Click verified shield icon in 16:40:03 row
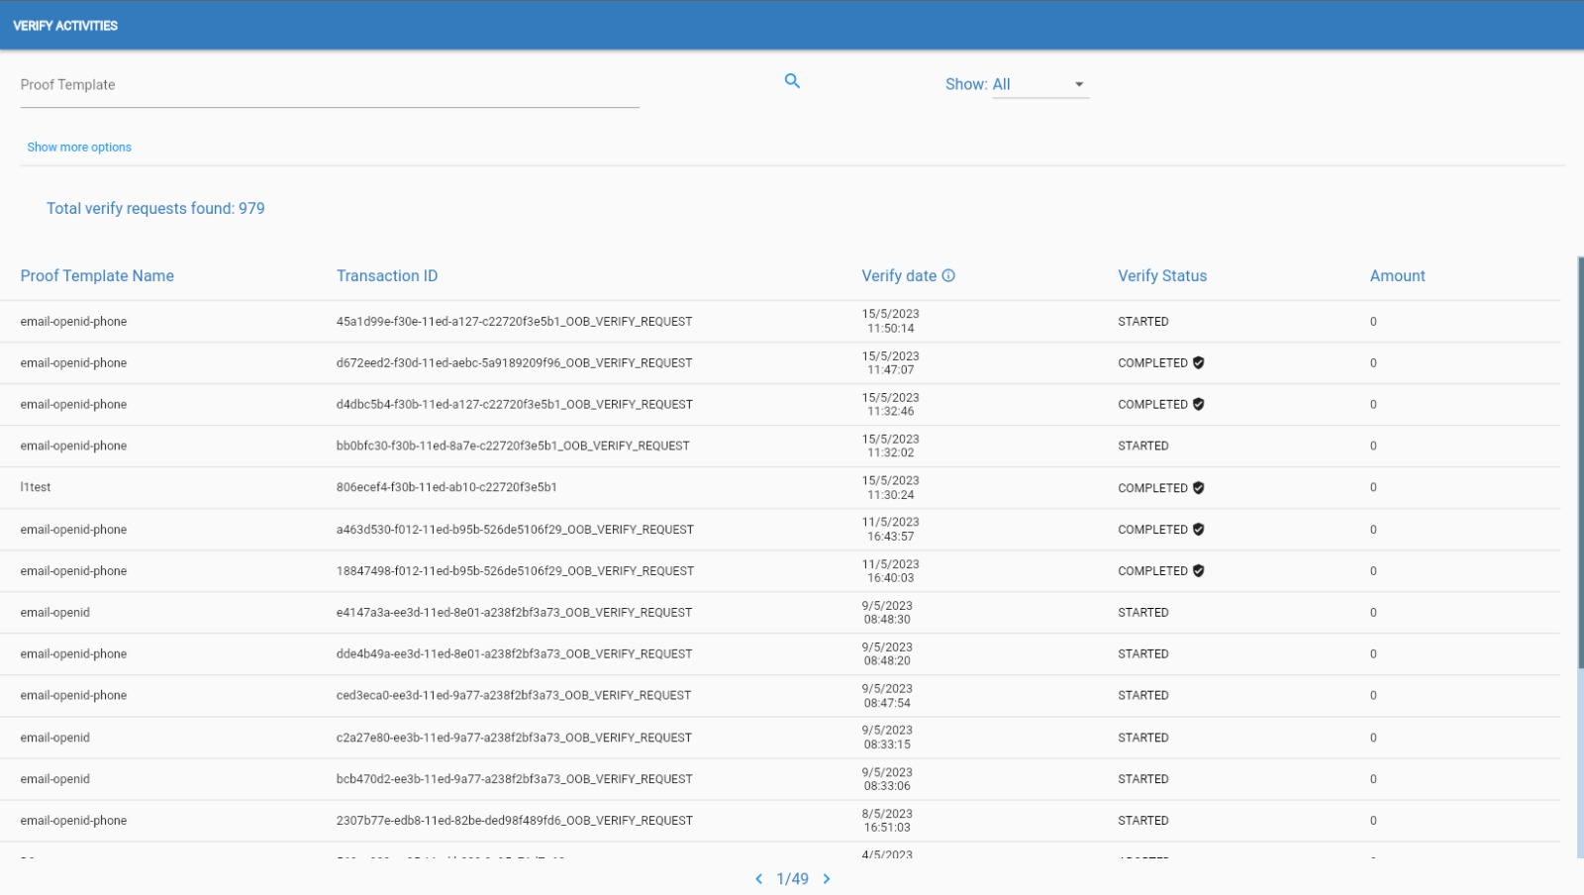1584x895 pixels. [1199, 571]
